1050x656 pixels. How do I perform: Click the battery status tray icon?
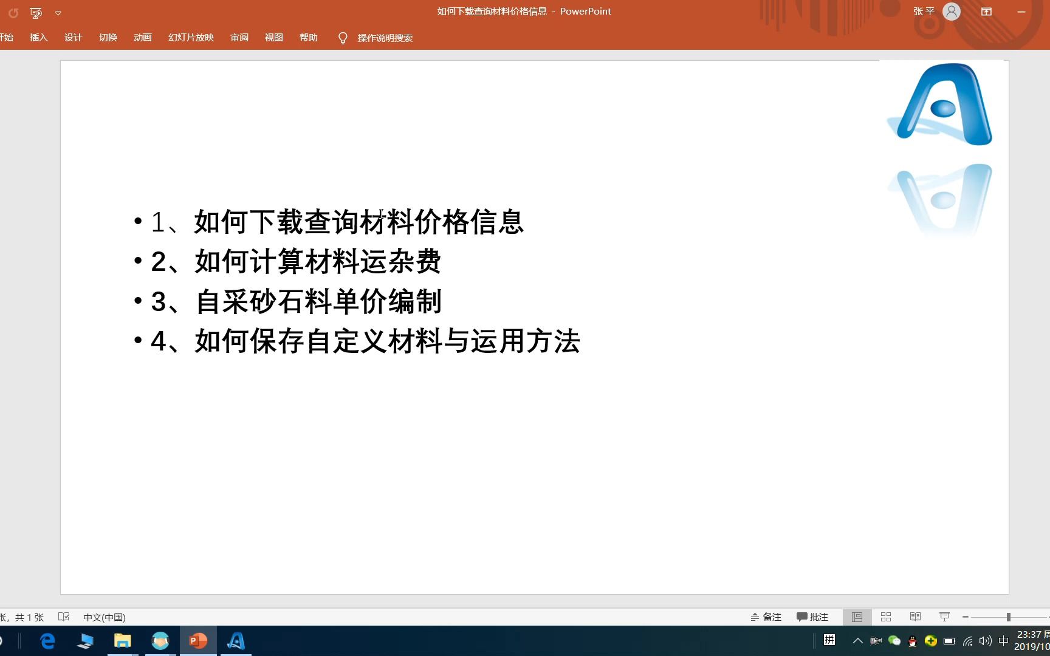pos(949,641)
